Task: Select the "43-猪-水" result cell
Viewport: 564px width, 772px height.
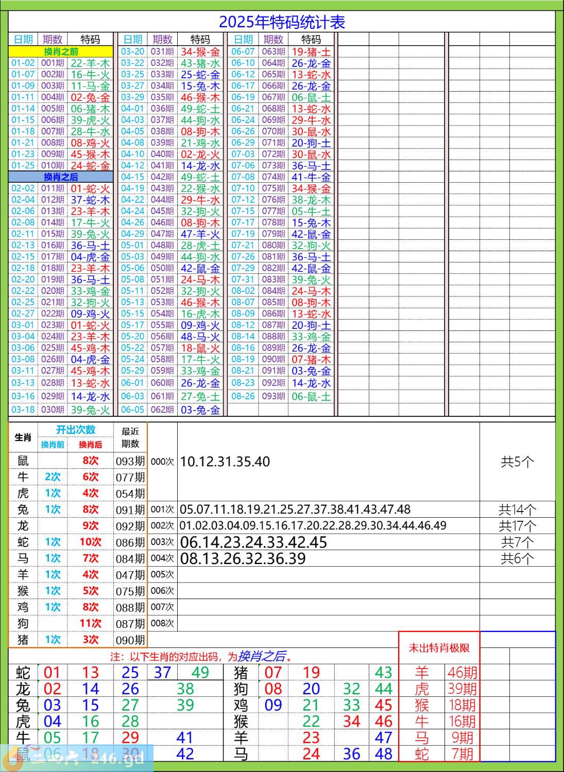Action: pos(200,63)
